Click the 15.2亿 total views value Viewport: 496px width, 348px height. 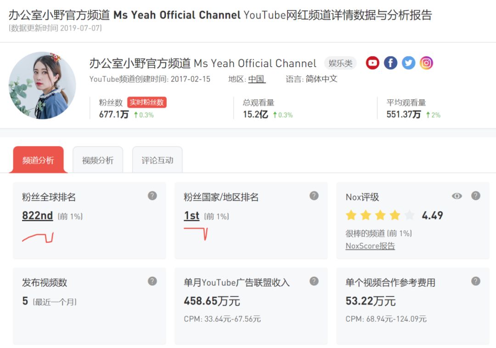[255, 114]
